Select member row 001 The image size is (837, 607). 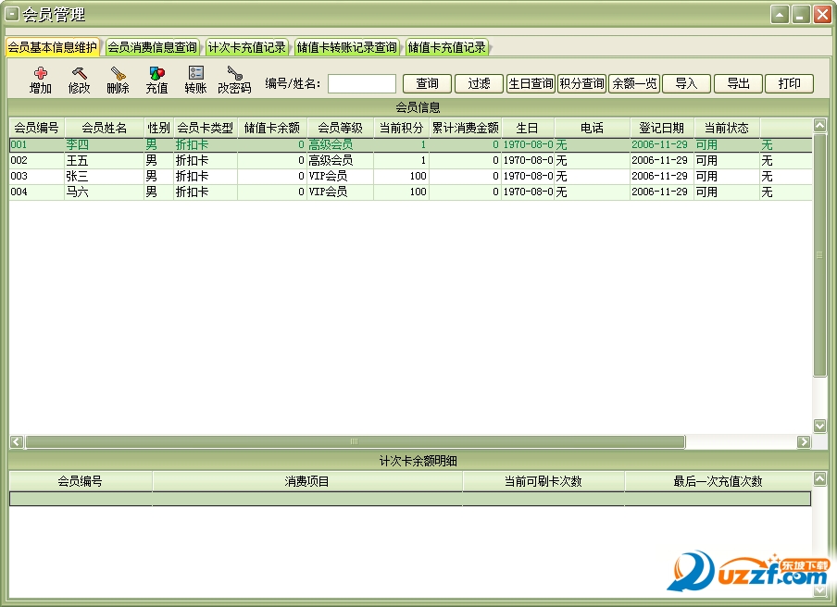410,144
